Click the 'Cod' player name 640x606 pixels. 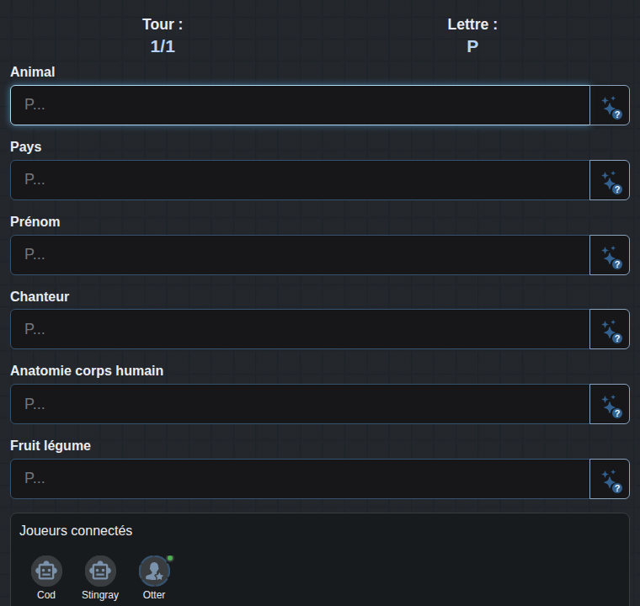(46, 595)
